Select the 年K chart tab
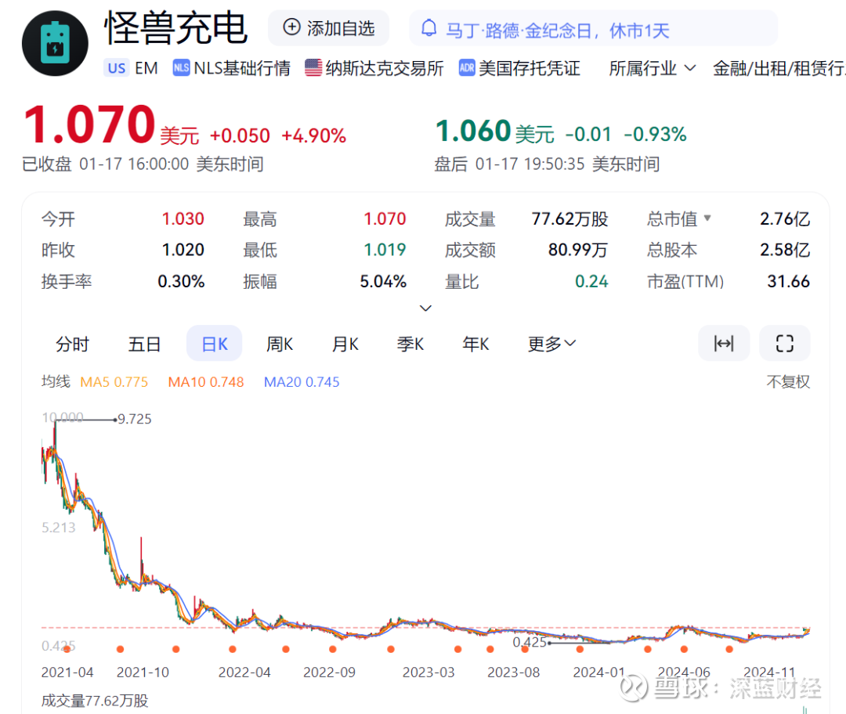This screenshot has height=714, width=846. (x=476, y=344)
